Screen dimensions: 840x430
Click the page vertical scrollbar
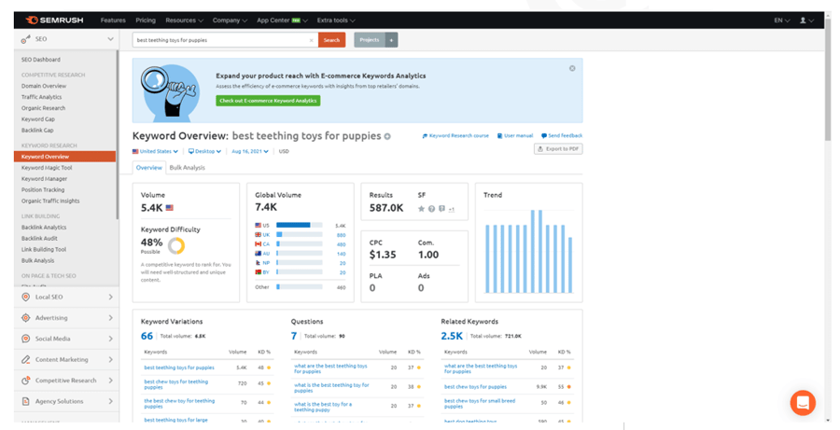click(x=828, y=80)
